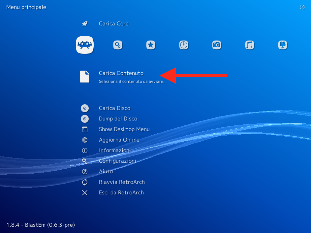Image resolution: width=311 pixels, height=233 pixels.
Task: Click the text 'Seleziona il contenuto da avviare.'
Action: point(132,82)
